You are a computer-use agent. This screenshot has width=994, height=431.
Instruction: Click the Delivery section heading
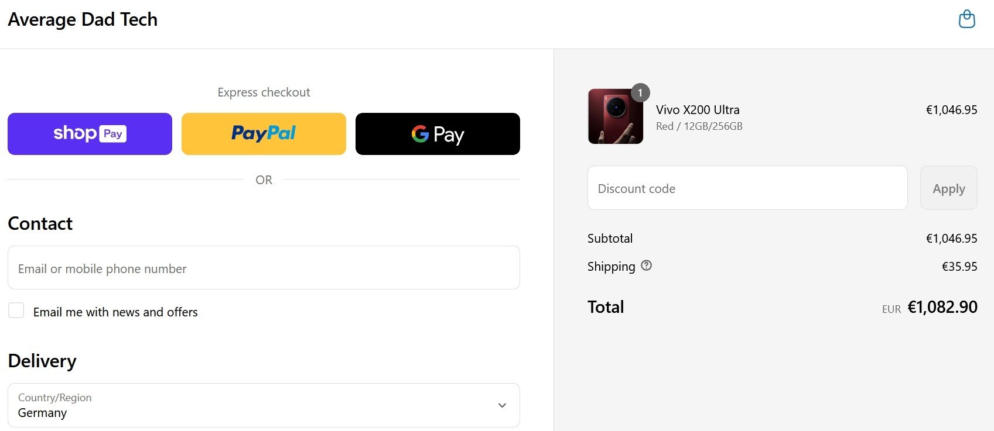click(42, 361)
